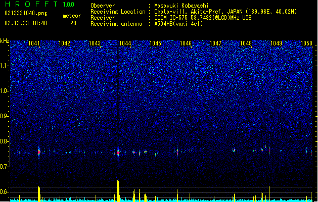Click the 'Receiver' label
Screen dimensions: 318x202
[103, 18]
